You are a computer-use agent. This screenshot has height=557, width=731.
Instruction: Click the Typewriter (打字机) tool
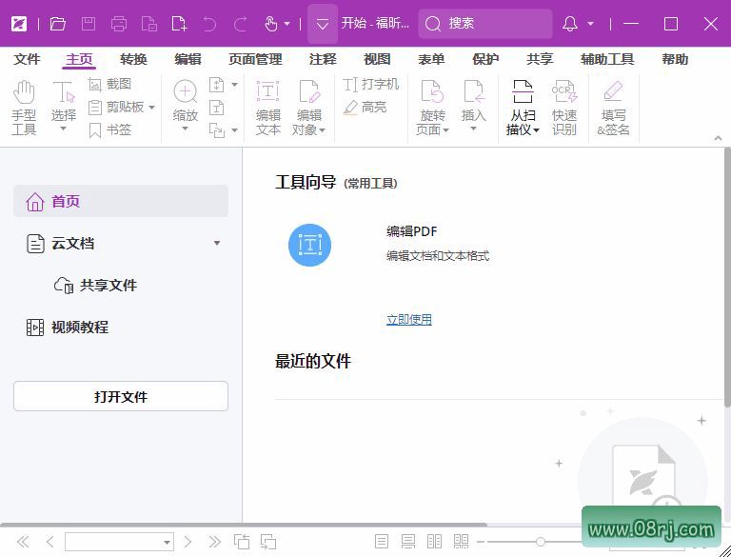click(x=371, y=85)
